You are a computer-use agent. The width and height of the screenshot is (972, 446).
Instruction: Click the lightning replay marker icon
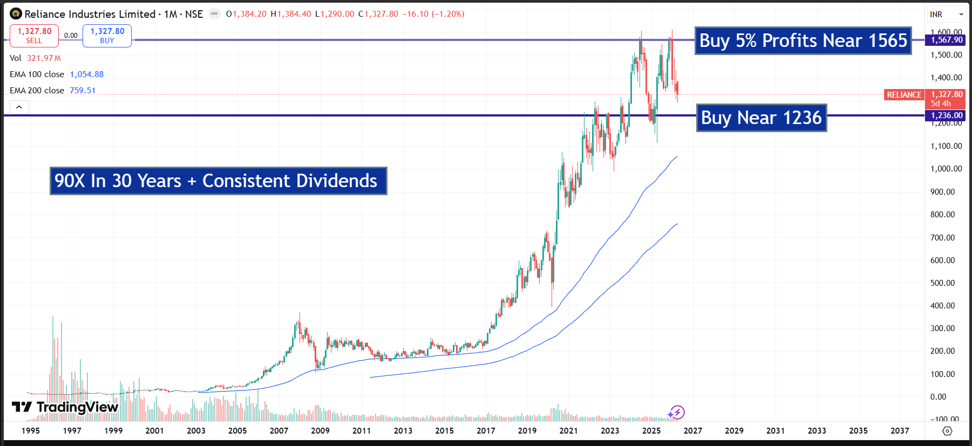tap(676, 413)
